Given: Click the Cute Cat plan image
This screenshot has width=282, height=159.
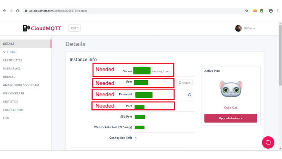Looking at the screenshot, I should (230, 89).
